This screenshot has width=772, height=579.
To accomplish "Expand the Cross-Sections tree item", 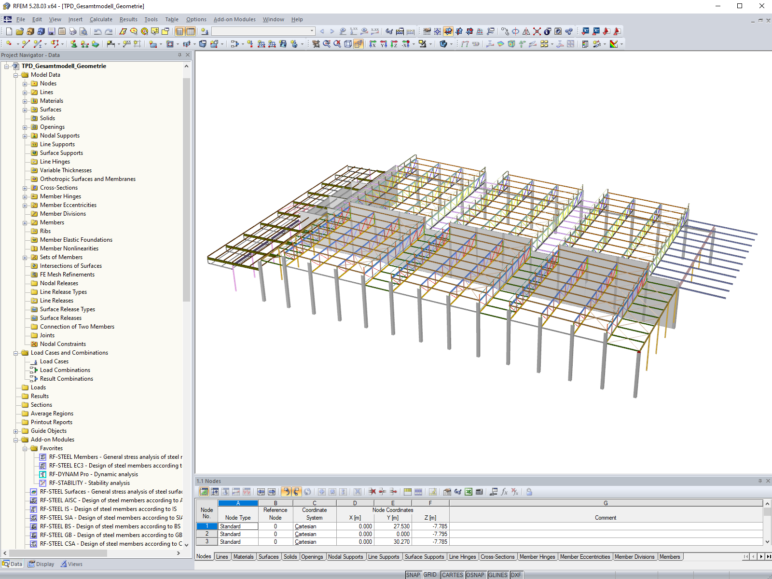I will 25,188.
